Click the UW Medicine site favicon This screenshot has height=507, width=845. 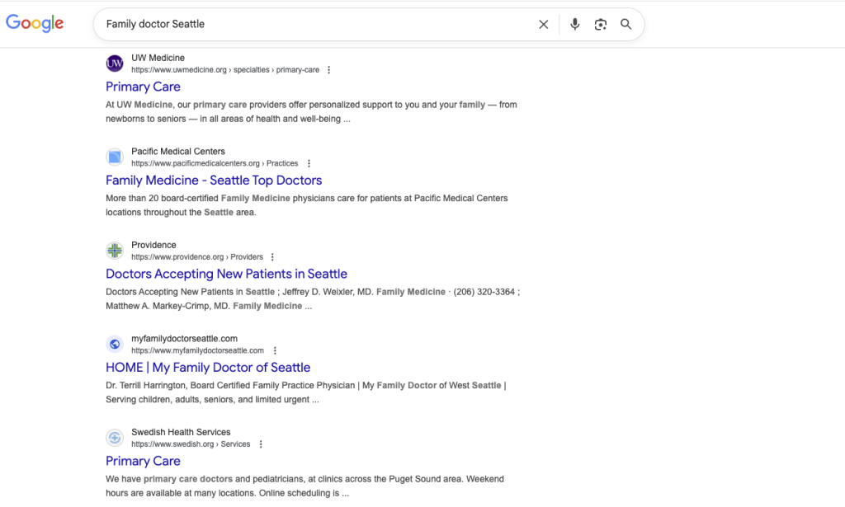tap(115, 63)
